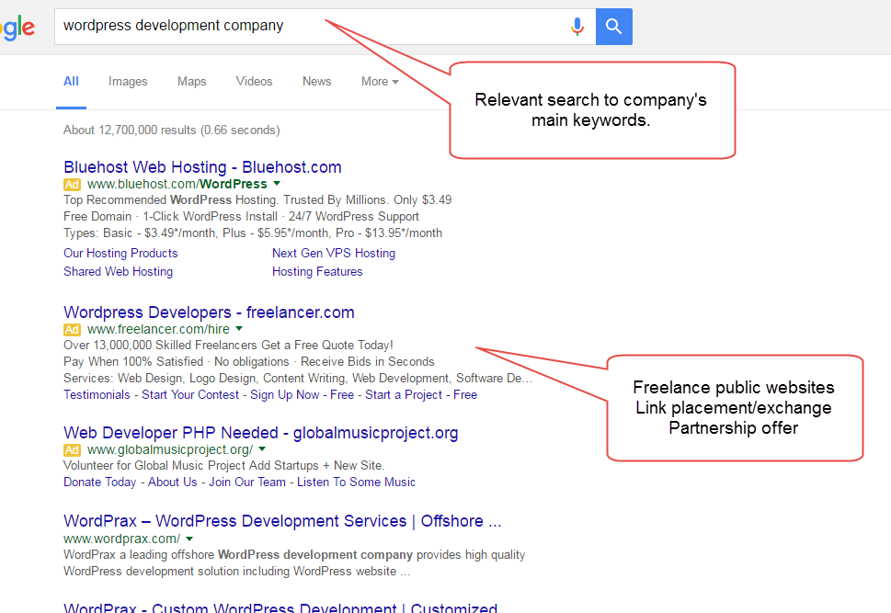Open the Wordpress Developers freelancer.com result
Screen dimensions: 891x613
pyautogui.click(x=209, y=312)
